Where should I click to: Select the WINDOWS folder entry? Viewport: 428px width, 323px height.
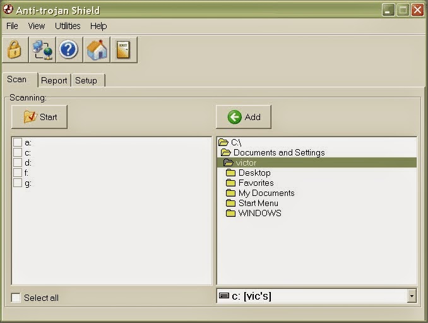[259, 213]
